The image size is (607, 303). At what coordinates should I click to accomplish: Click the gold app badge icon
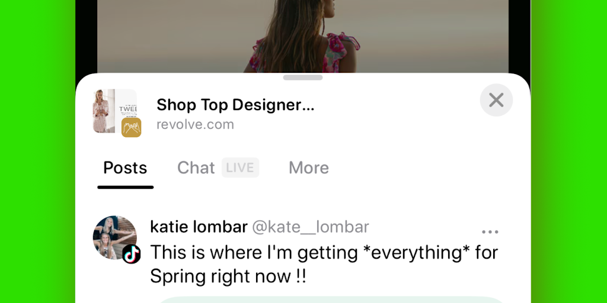[x=131, y=127]
